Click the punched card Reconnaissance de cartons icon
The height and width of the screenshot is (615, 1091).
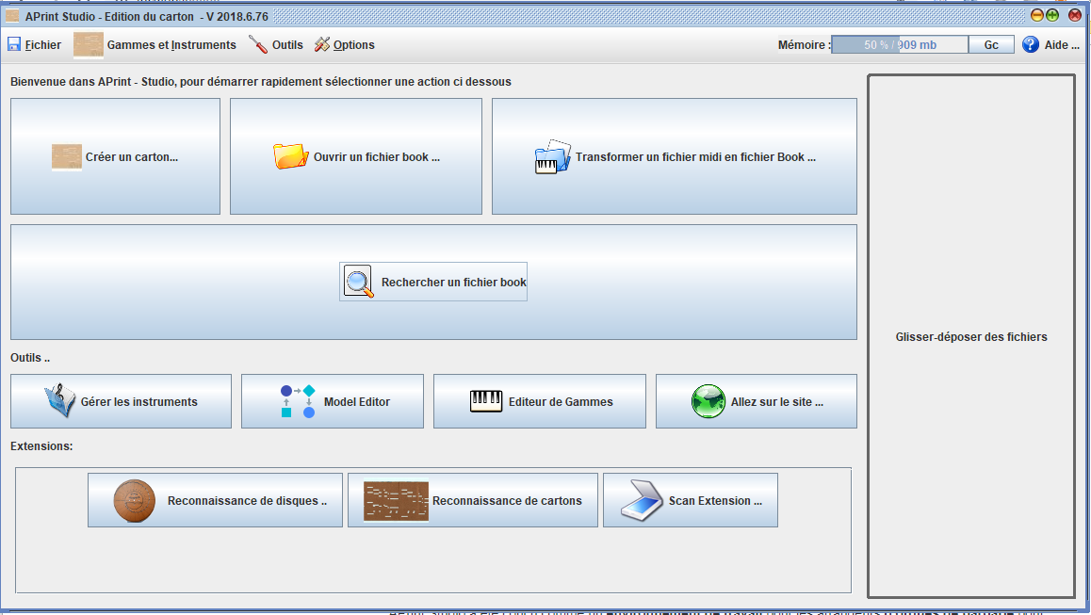click(396, 500)
